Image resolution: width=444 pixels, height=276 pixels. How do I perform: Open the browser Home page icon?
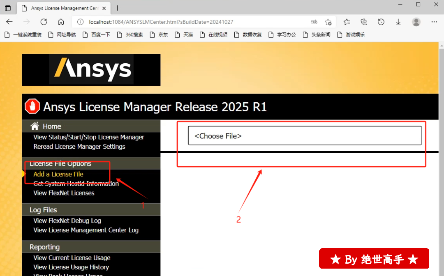(61, 22)
